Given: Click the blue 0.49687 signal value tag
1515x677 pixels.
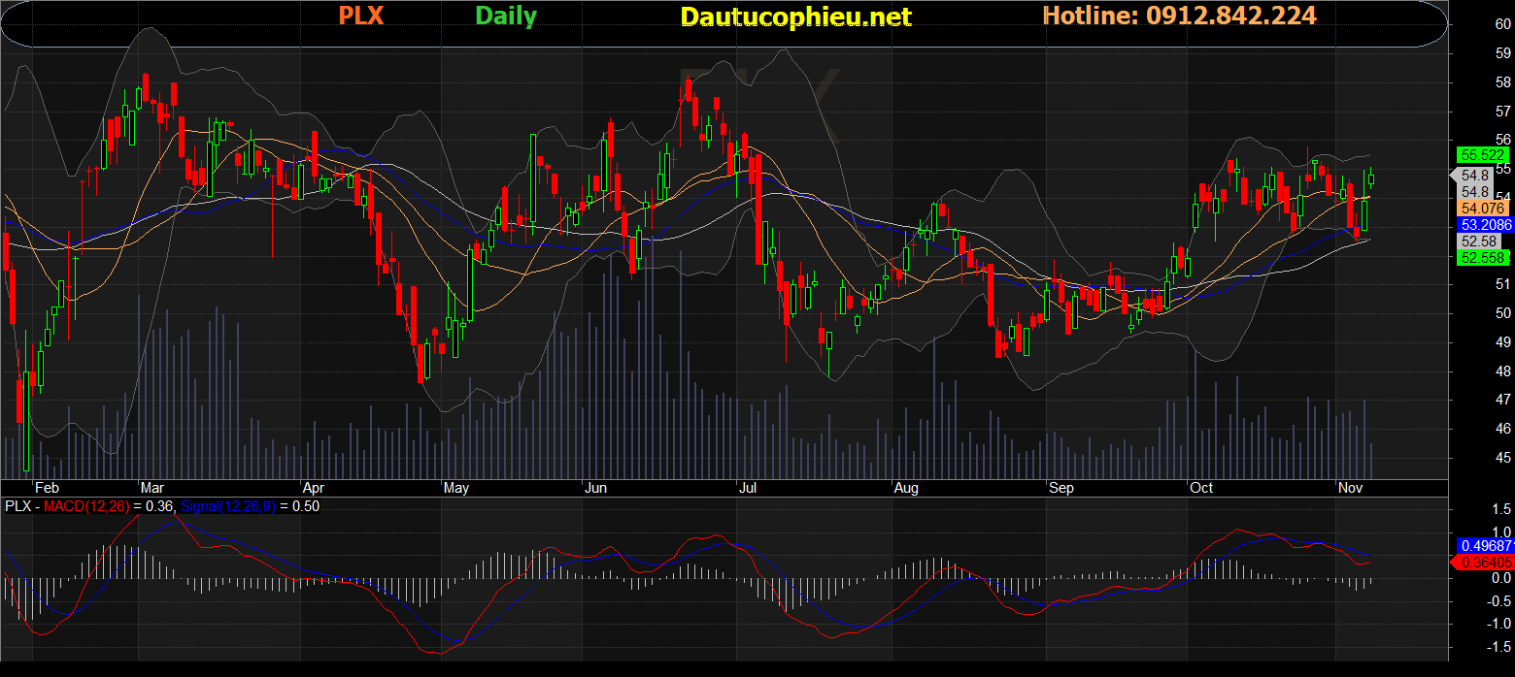Looking at the screenshot, I should 1484,545.
